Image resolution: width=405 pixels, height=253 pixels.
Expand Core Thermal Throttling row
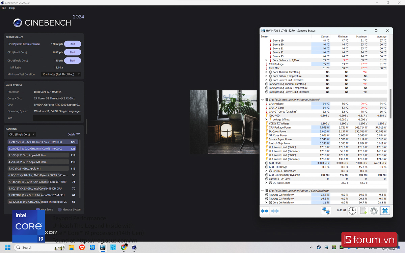pyautogui.click(x=266, y=72)
